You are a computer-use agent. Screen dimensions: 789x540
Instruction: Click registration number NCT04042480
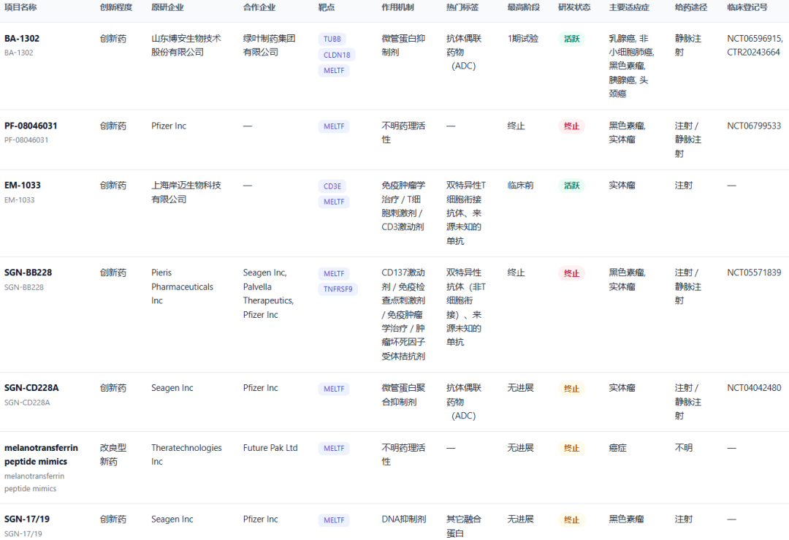754,387
